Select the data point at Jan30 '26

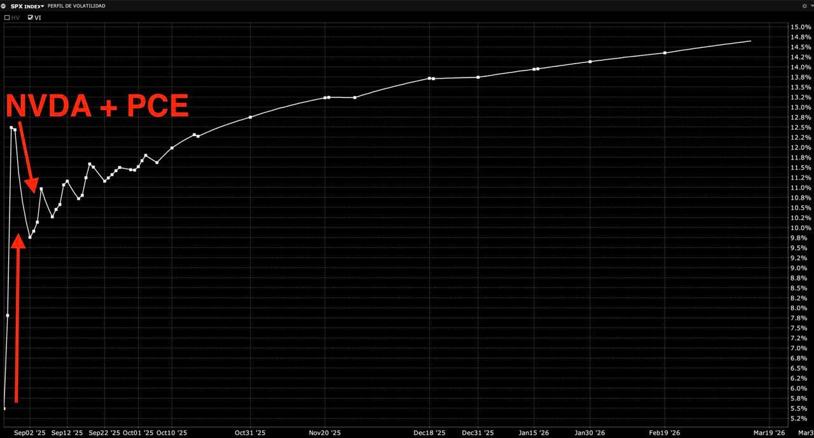(x=590, y=62)
